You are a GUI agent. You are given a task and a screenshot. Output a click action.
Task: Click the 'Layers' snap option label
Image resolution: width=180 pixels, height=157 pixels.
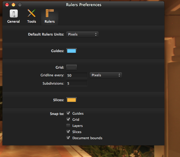78,126
